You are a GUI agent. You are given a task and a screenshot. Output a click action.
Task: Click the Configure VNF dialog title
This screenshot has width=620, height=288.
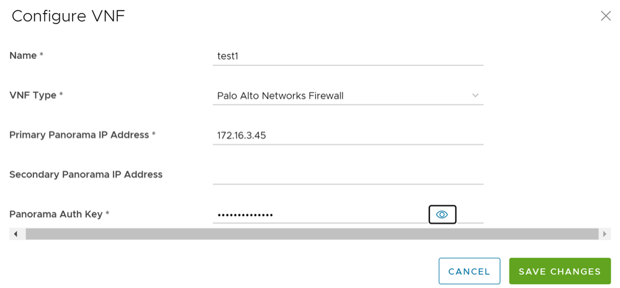coord(68,16)
